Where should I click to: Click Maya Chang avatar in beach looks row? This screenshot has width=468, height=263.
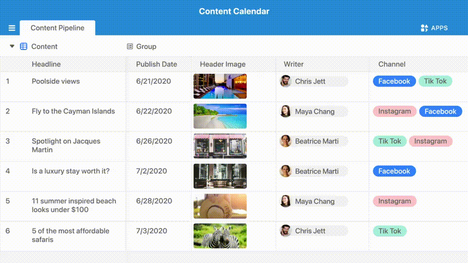(x=285, y=201)
